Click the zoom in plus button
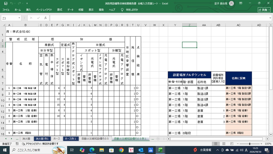Image resolution: width=273 pixels, height=154 pixels. pyautogui.click(x=261, y=144)
